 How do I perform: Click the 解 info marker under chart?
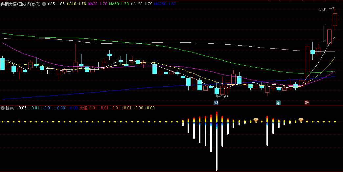pyautogui.click(x=278, y=103)
